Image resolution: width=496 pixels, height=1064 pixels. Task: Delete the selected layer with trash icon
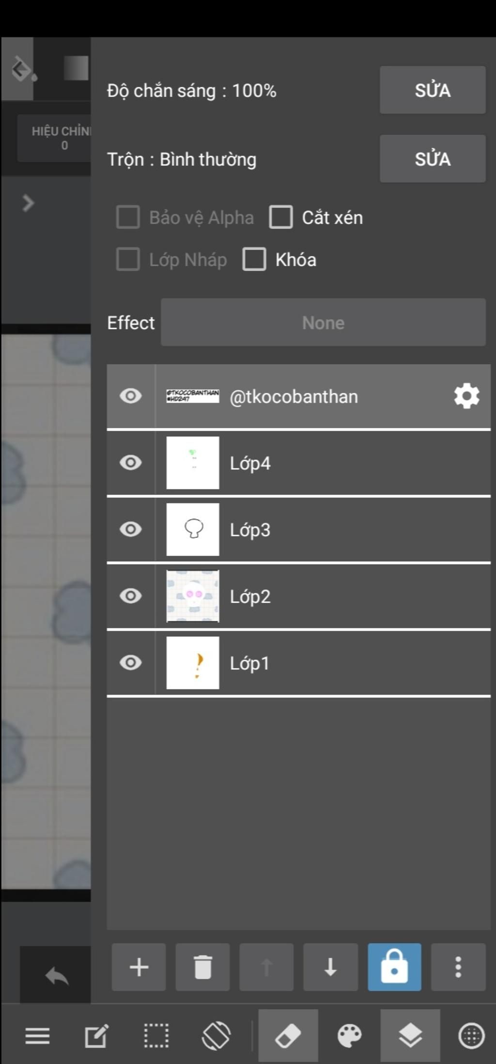click(202, 967)
